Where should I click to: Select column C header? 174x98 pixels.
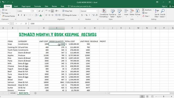(x=28, y=28)
